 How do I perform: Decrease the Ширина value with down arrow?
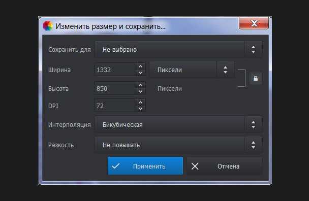tap(140, 73)
